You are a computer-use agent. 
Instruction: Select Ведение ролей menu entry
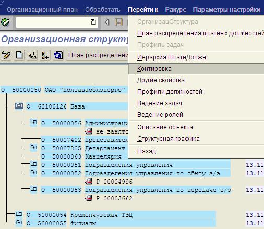tap(196, 115)
